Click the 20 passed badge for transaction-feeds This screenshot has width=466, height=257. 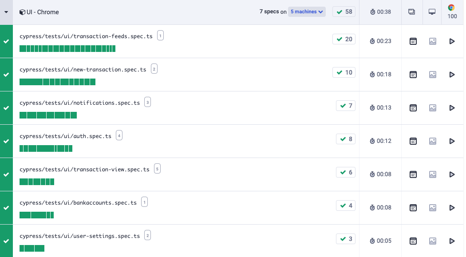tap(344, 39)
